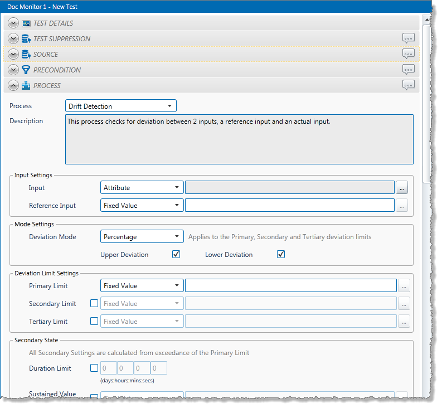This screenshot has height=408, width=442.
Task: Click the Precondition comment bubble icon
Action: click(x=409, y=70)
